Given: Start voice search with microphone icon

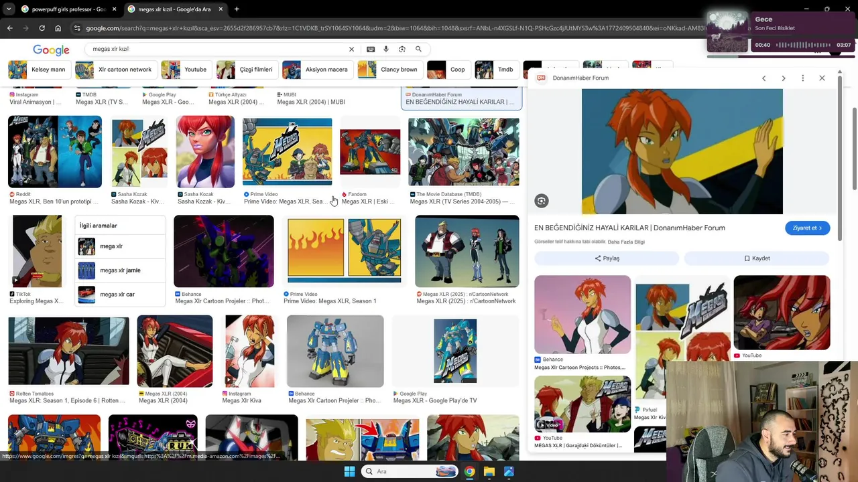Looking at the screenshot, I should point(386,49).
